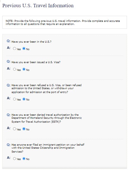Set Yes for immigrant petition filed question

coord(14,159)
